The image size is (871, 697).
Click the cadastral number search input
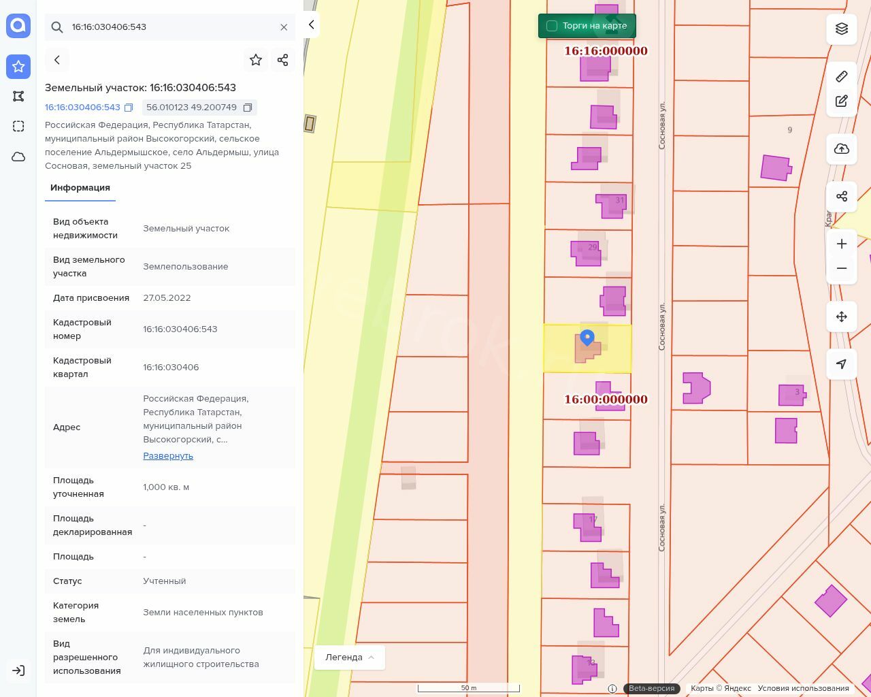(170, 27)
